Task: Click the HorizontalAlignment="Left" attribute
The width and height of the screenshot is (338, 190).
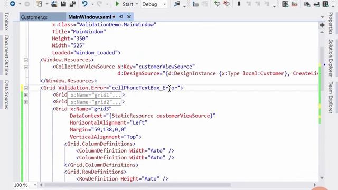Action: [108, 123]
